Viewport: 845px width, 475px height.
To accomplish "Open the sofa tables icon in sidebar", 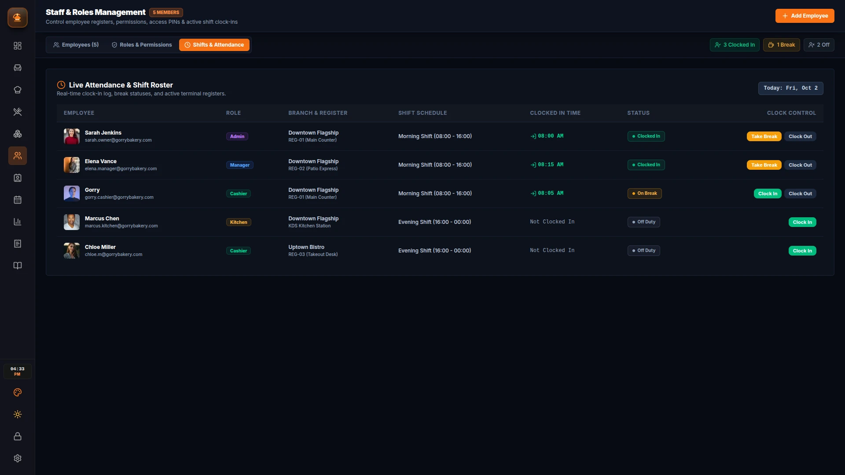I will click(x=18, y=68).
